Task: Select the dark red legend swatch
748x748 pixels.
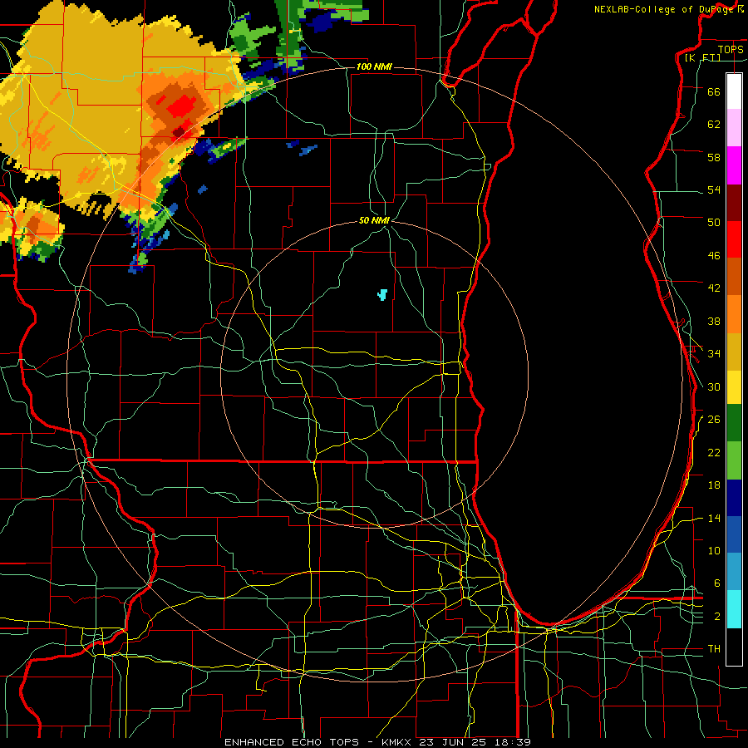Action: tap(734, 203)
